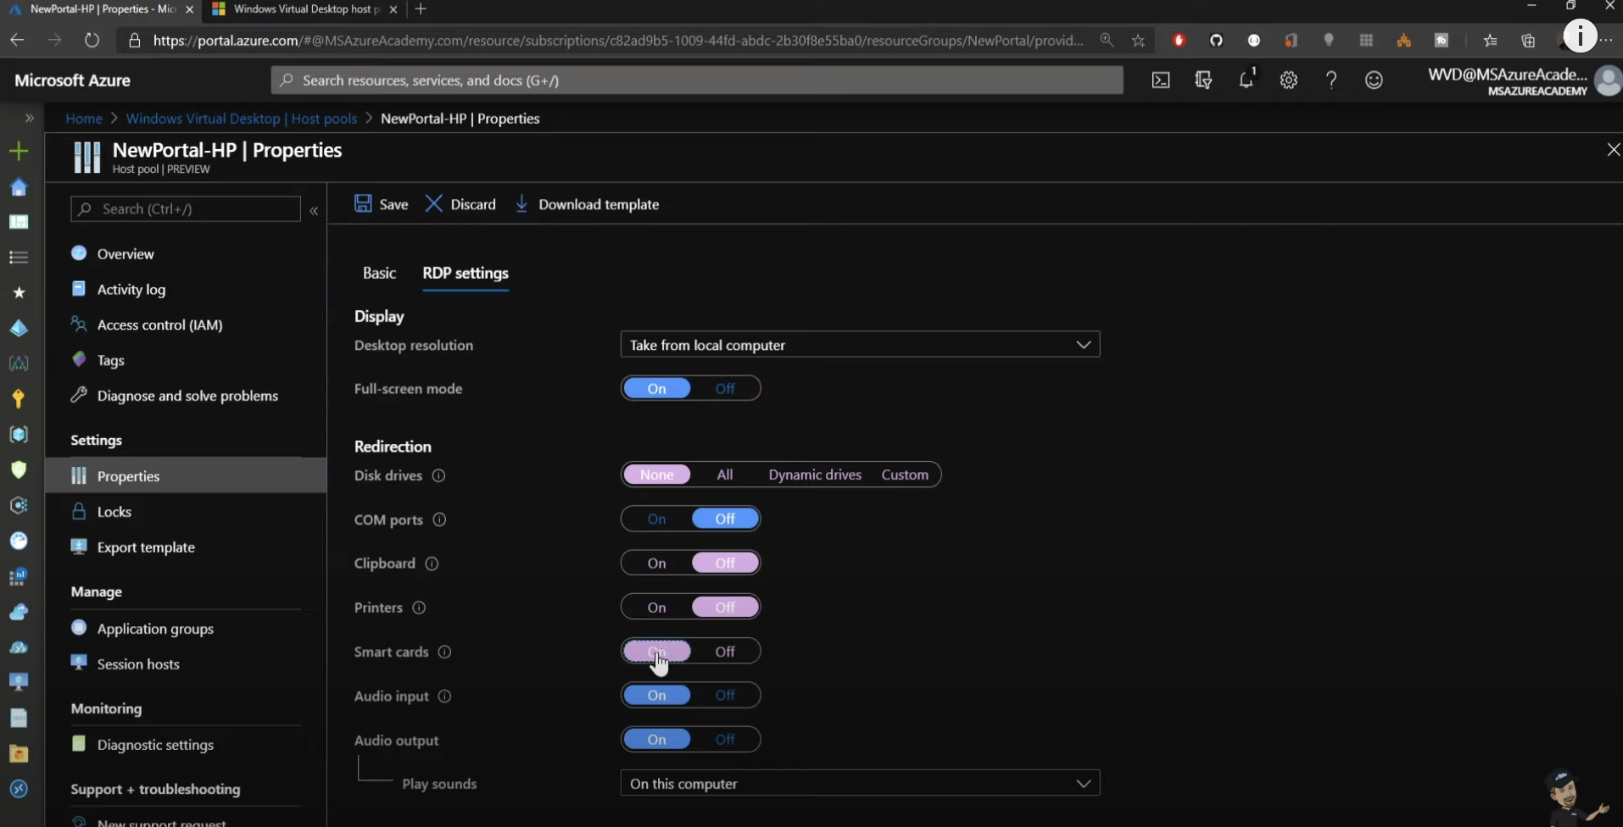Screen dimensions: 1623x827
Task: Open portal settings gear icon
Action: pyautogui.click(x=1288, y=80)
